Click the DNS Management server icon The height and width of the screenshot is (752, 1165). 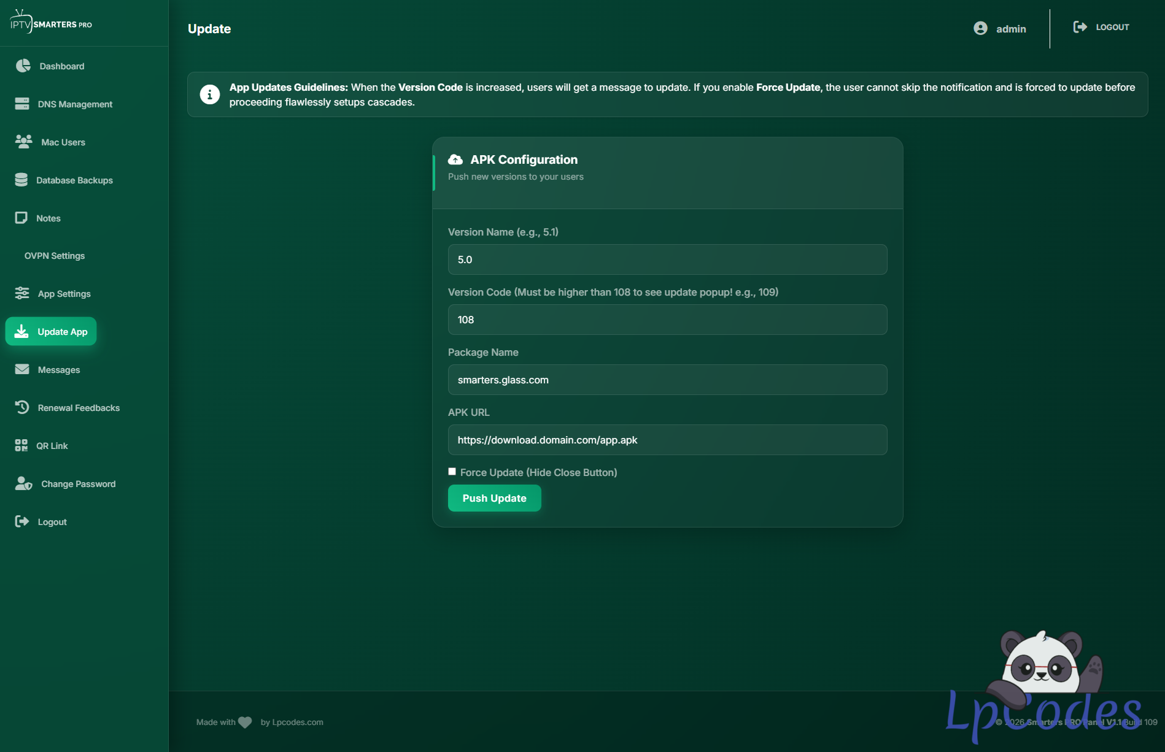click(22, 104)
